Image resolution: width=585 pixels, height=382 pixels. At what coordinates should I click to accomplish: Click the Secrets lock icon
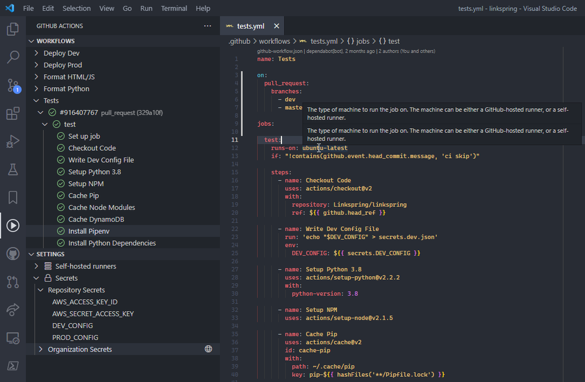coord(48,278)
